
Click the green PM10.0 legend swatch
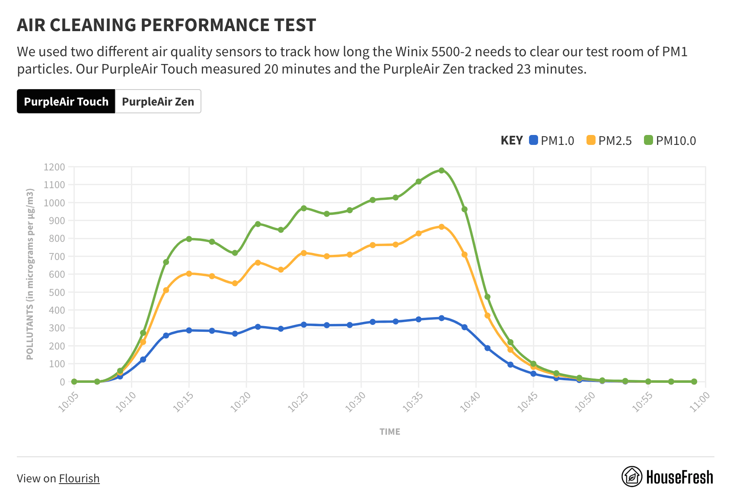[649, 140]
